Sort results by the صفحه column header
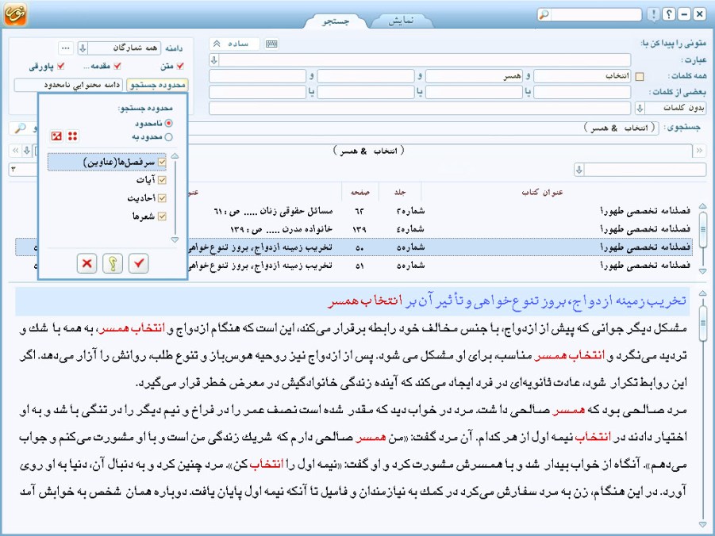715x536 pixels. click(x=359, y=193)
